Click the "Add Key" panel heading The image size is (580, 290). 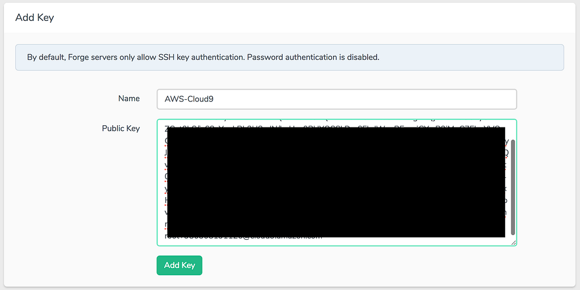(x=35, y=18)
